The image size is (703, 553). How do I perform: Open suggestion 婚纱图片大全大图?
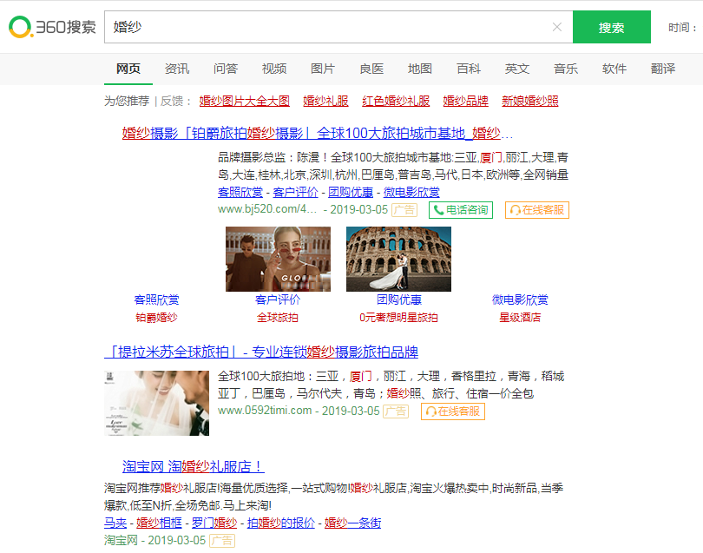point(245,101)
